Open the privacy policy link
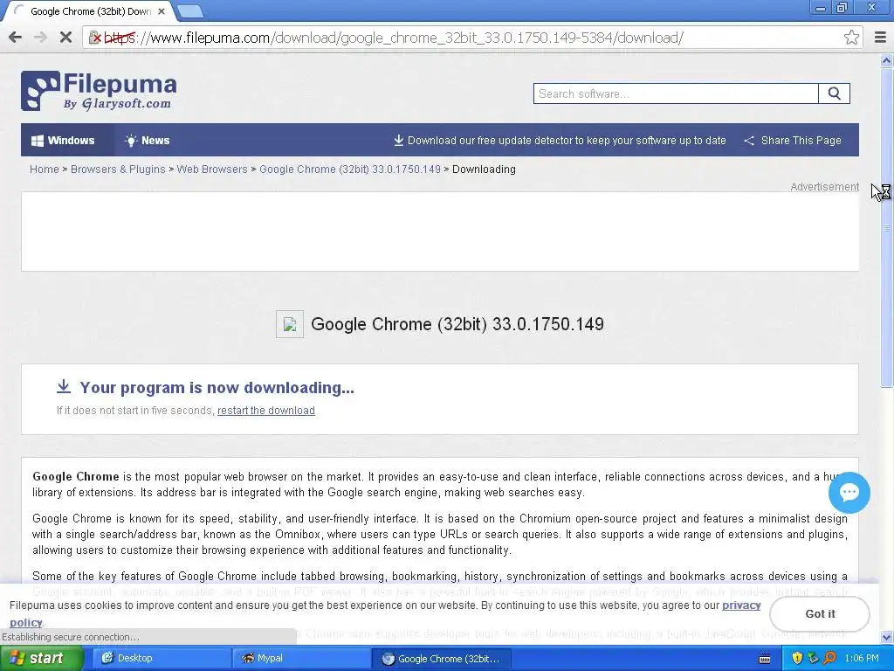 (741, 605)
